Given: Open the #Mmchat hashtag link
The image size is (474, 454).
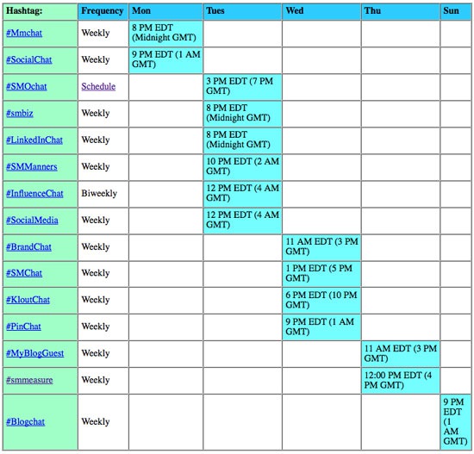Looking at the screenshot, I should pos(24,33).
